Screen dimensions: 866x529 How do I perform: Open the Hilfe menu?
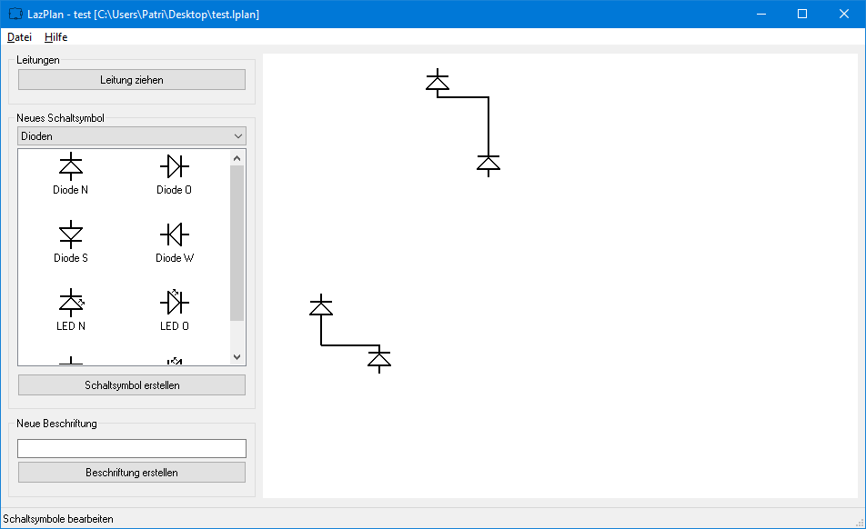55,37
